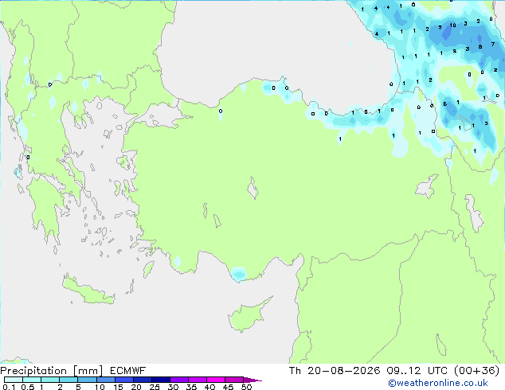Click the precipitation value '10' on the map
This screenshot has width=505, height=390.
click(x=452, y=25)
